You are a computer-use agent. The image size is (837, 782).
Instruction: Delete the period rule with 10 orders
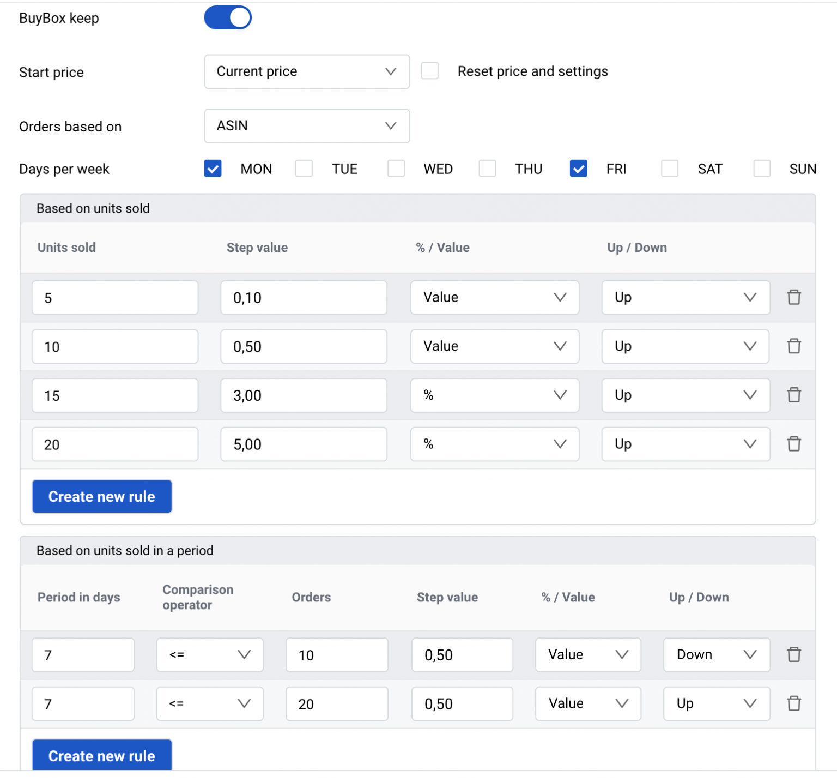coord(794,654)
